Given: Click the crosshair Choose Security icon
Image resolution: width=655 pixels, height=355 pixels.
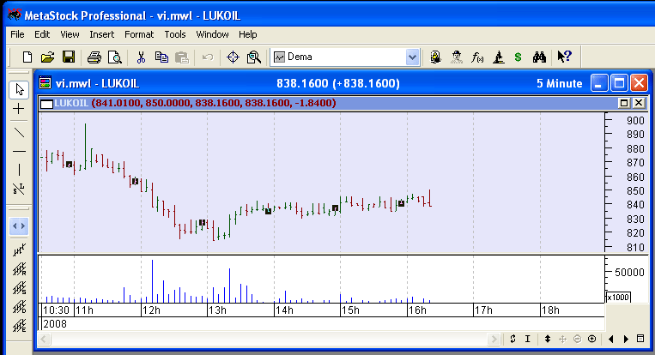Looking at the screenshot, I should click(x=233, y=57).
